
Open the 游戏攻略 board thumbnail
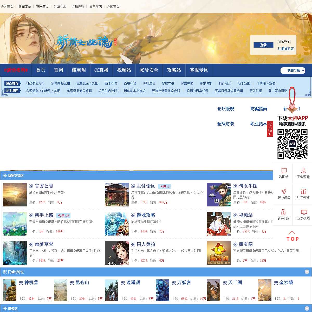pos(117,224)
